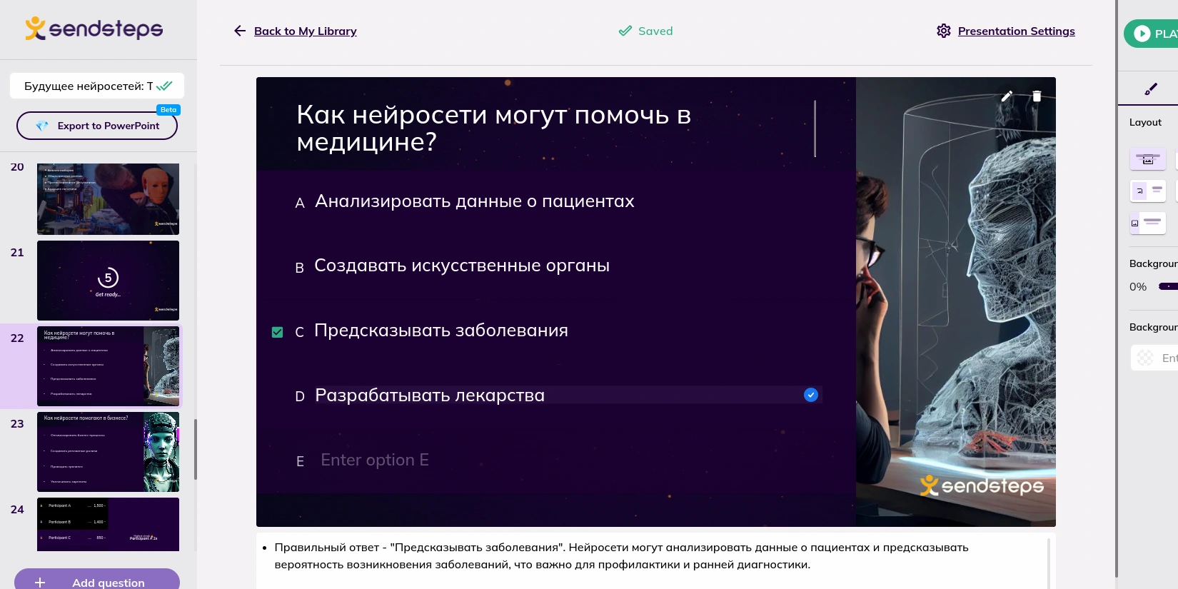Select the small left-image layout icon
Image resolution: width=1178 pixels, height=589 pixels.
click(1147, 191)
